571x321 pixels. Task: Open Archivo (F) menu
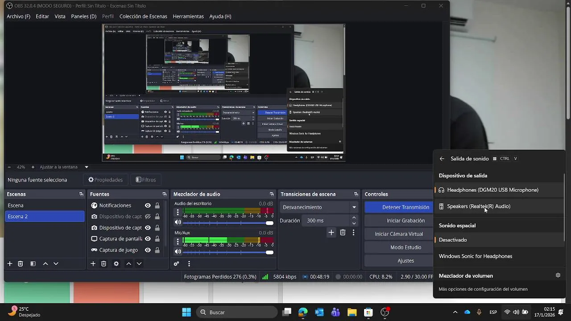point(18,16)
